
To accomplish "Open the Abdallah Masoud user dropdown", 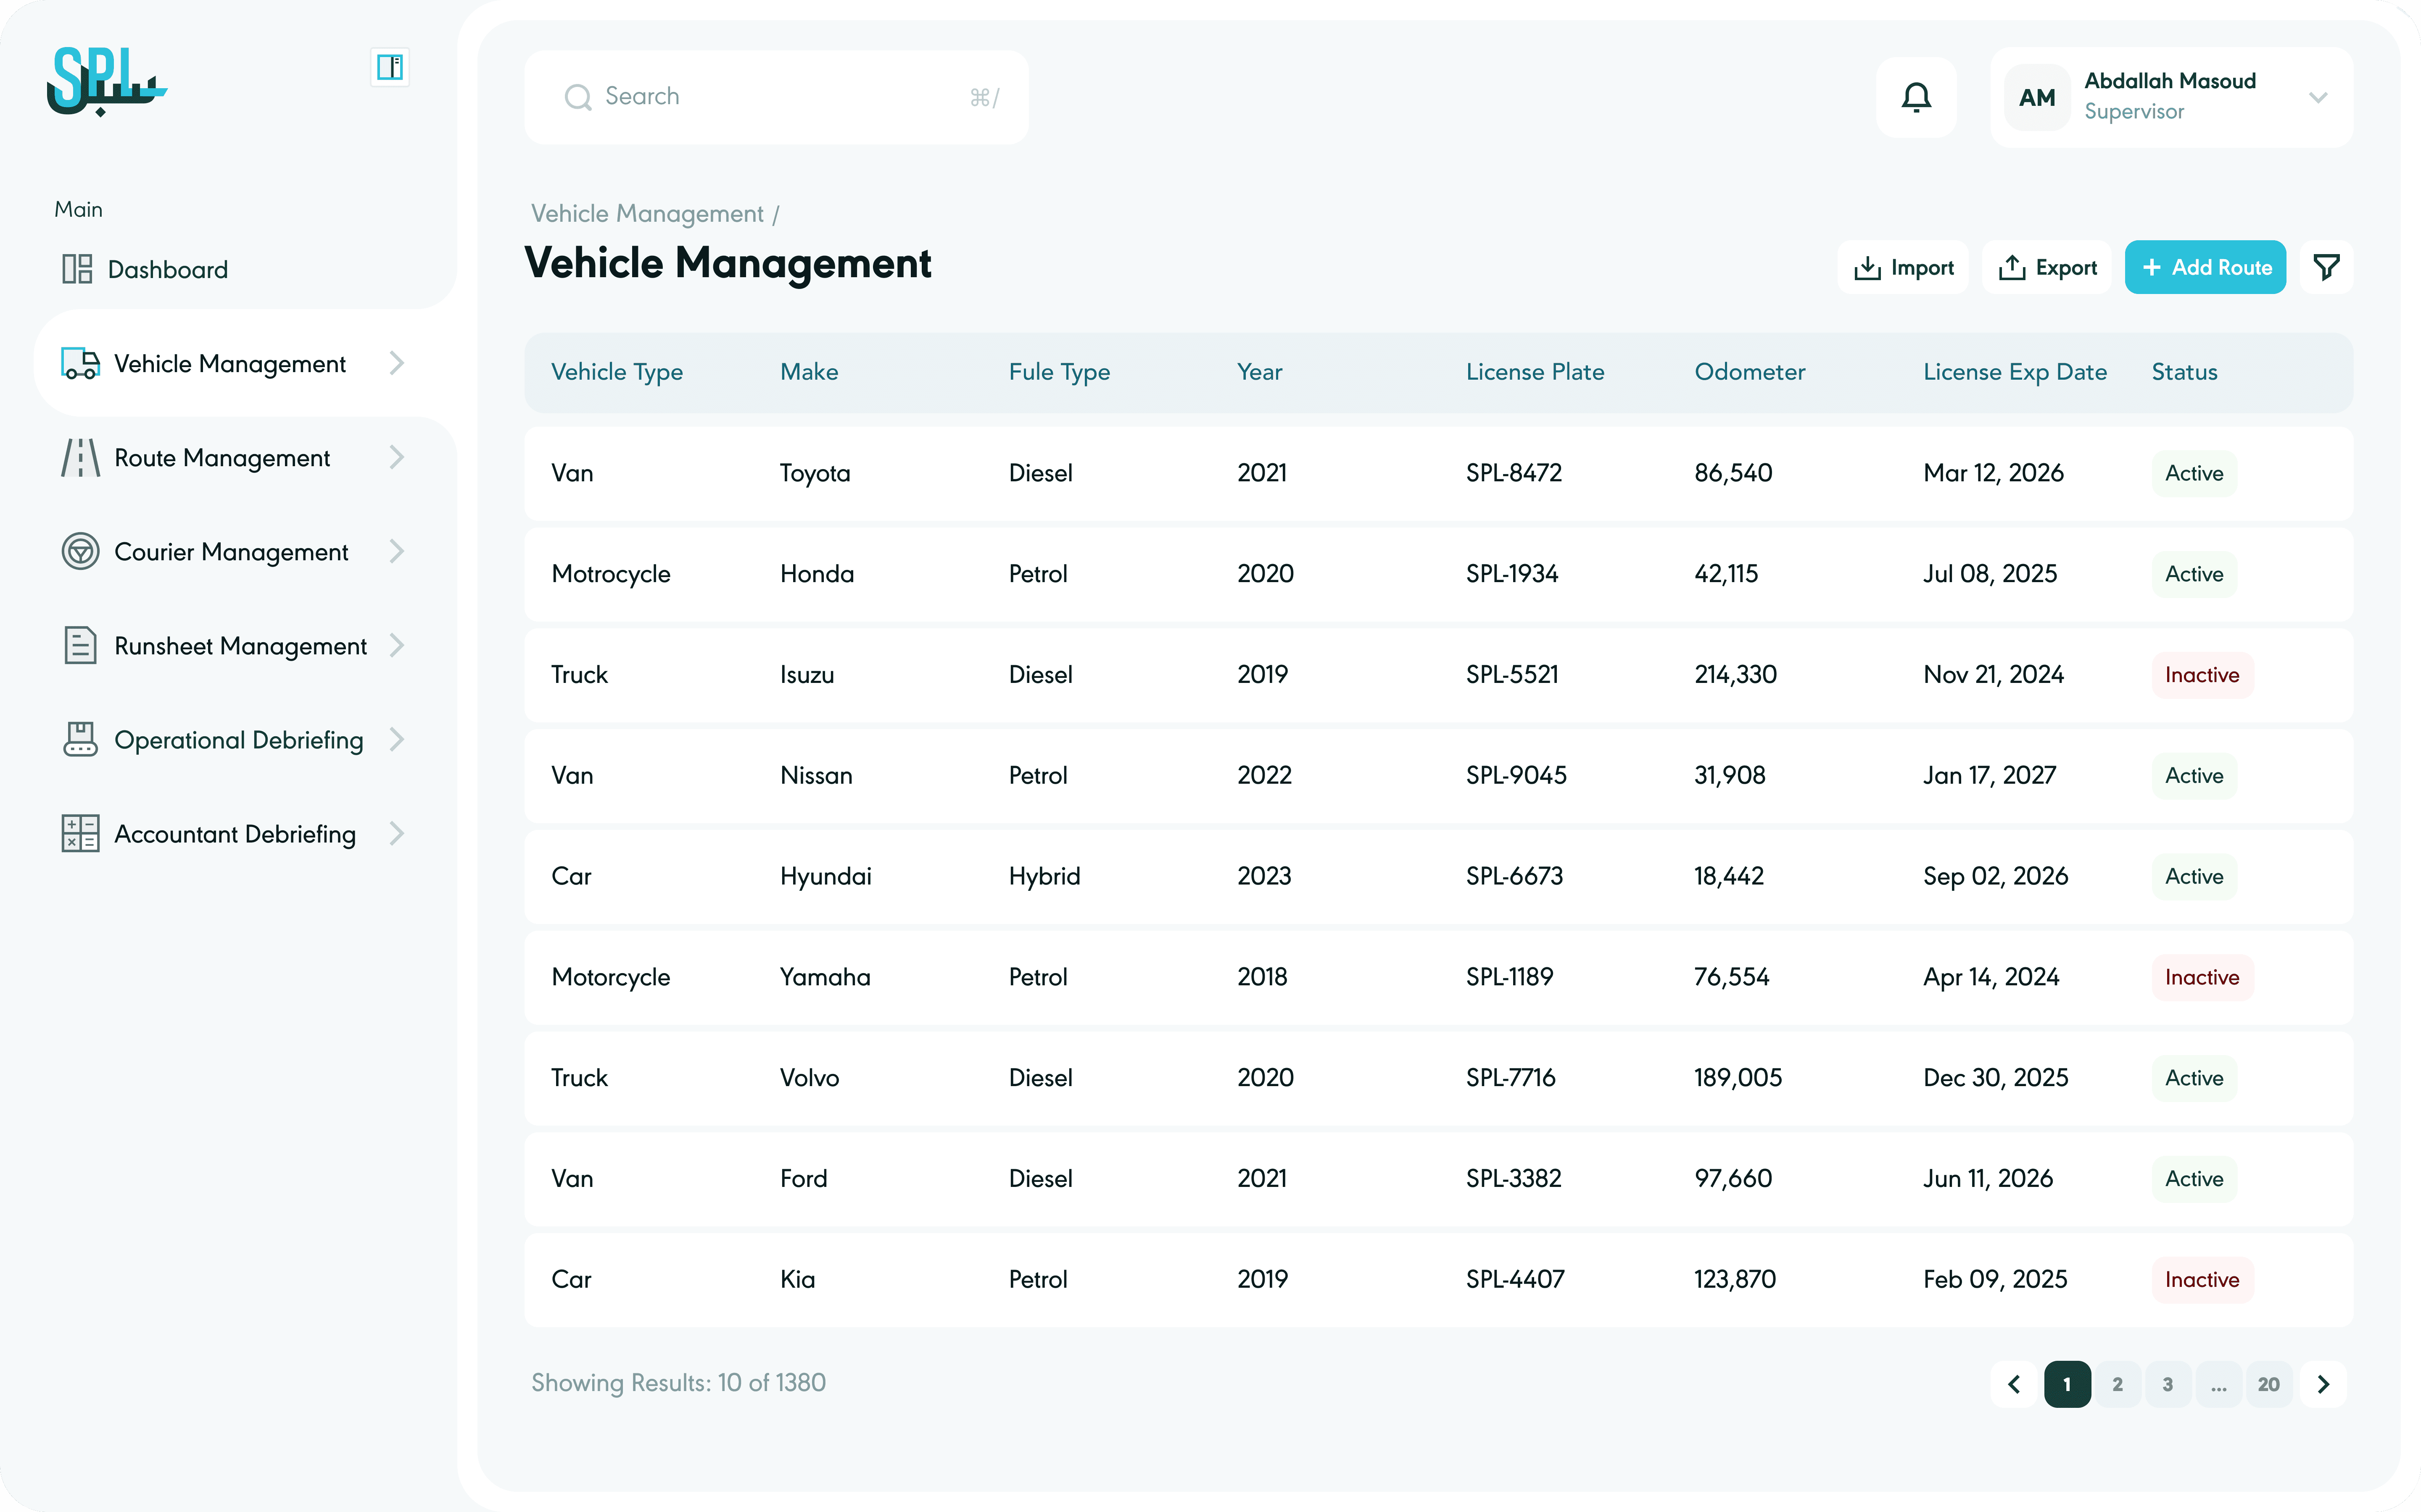I will click(x=2318, y=97).
